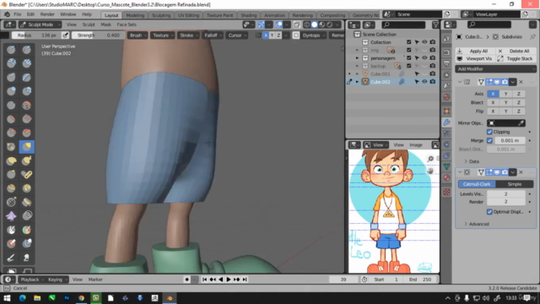Switch to the Modeling workspace tab

135,15
